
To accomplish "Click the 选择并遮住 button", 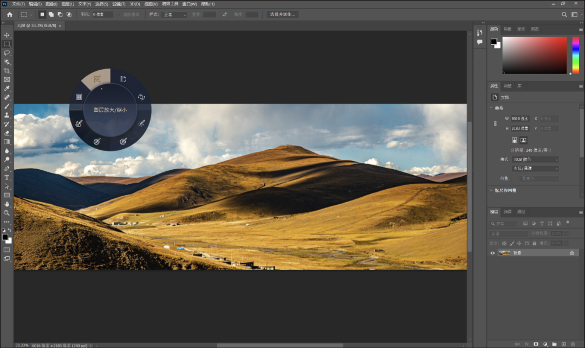I will (282, 15).
